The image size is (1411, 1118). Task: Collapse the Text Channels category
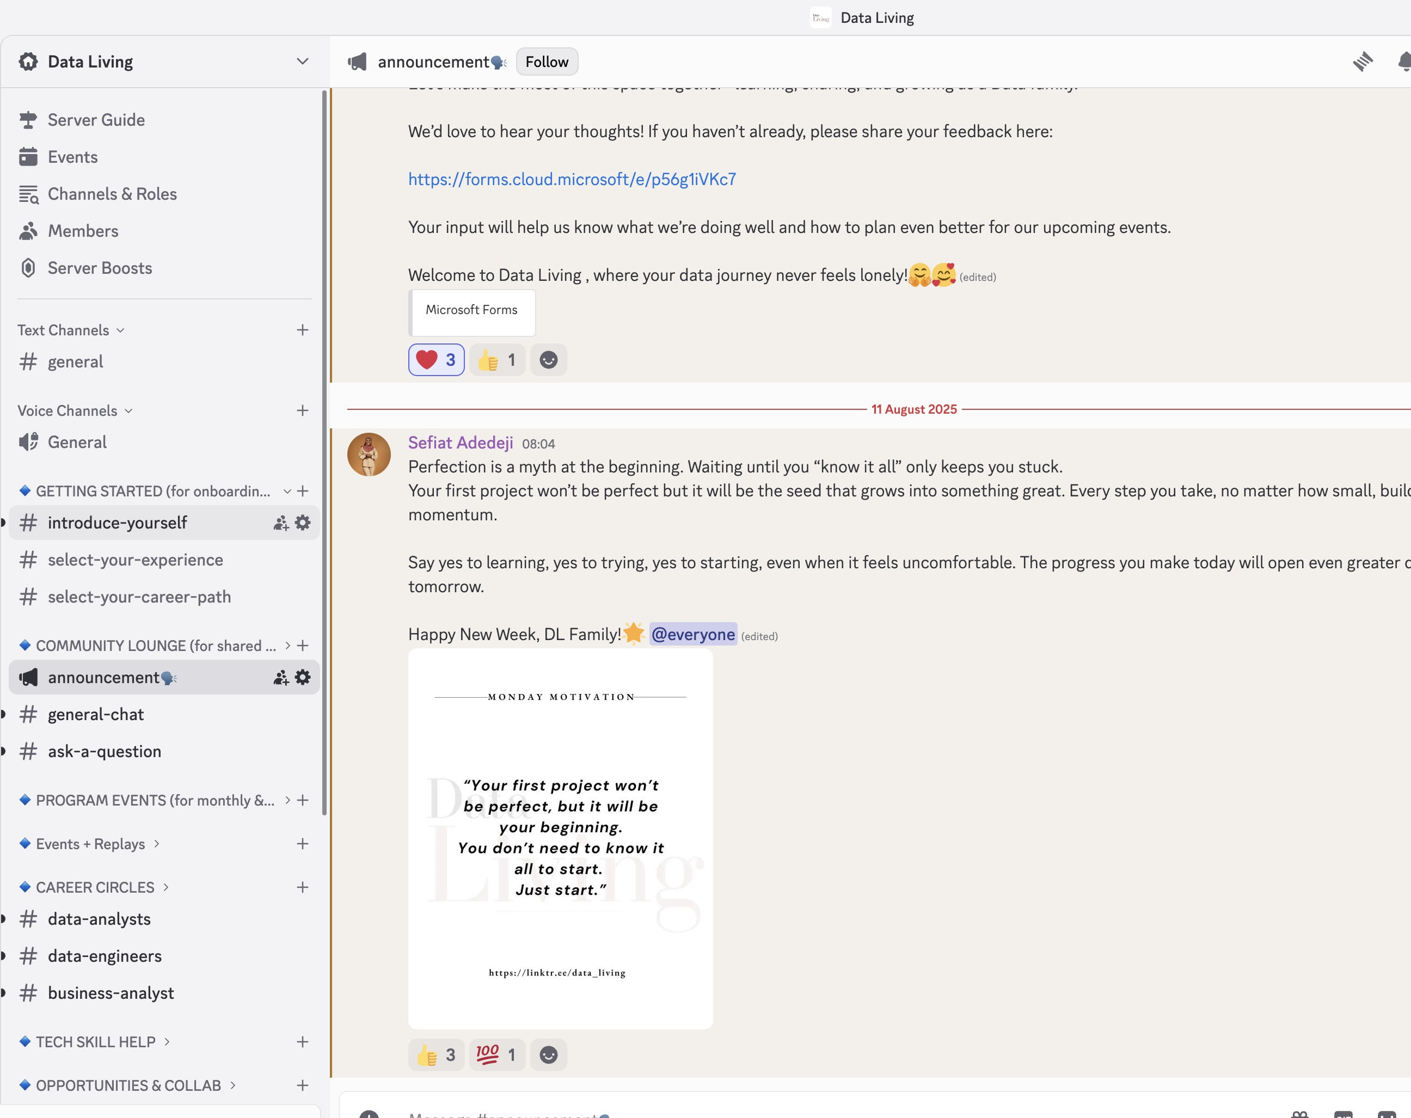pyautogui.click(x=71, y=330)
